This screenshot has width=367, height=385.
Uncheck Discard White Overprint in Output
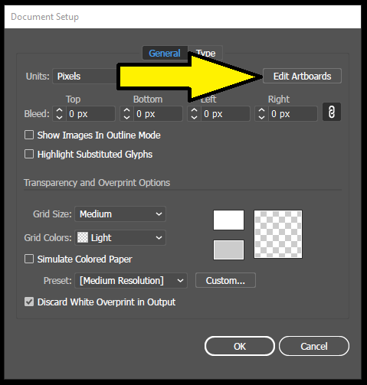coord(29,302)
